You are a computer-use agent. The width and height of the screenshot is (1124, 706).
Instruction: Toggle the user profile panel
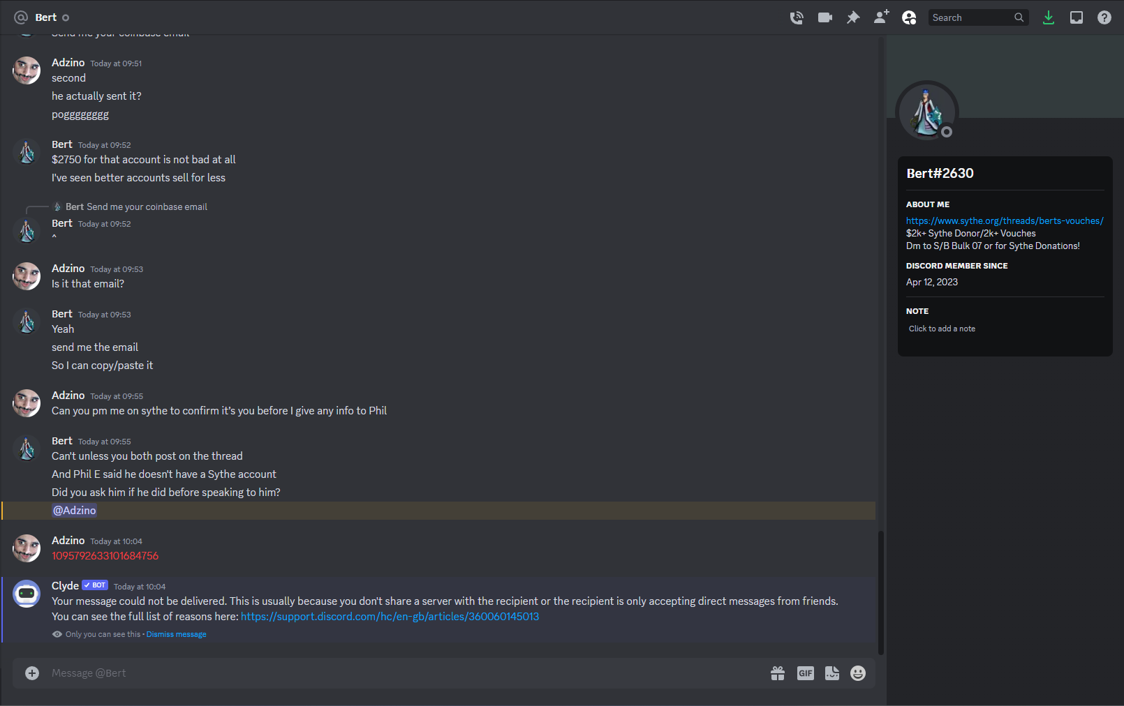909,17
